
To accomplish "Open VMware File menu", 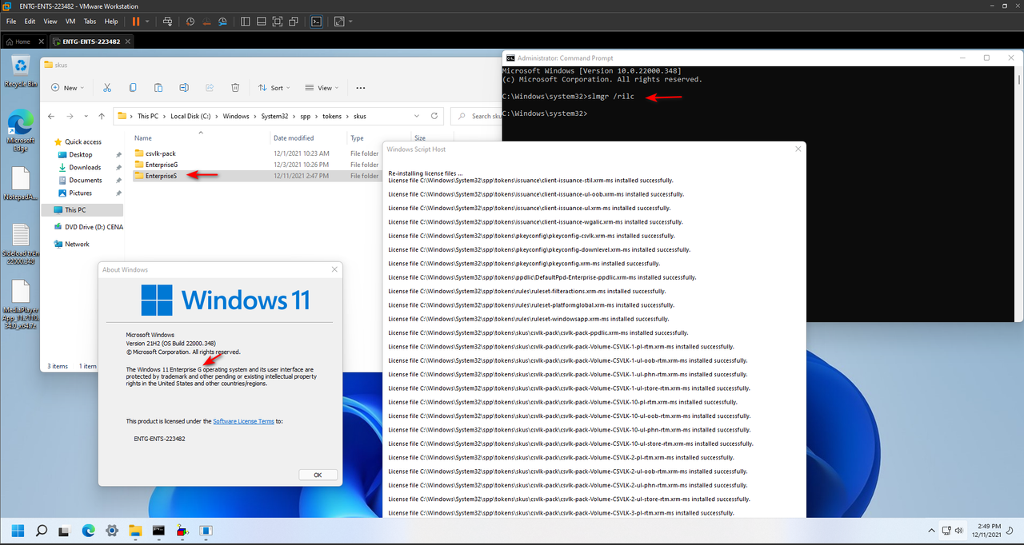I will coord(11,21).
